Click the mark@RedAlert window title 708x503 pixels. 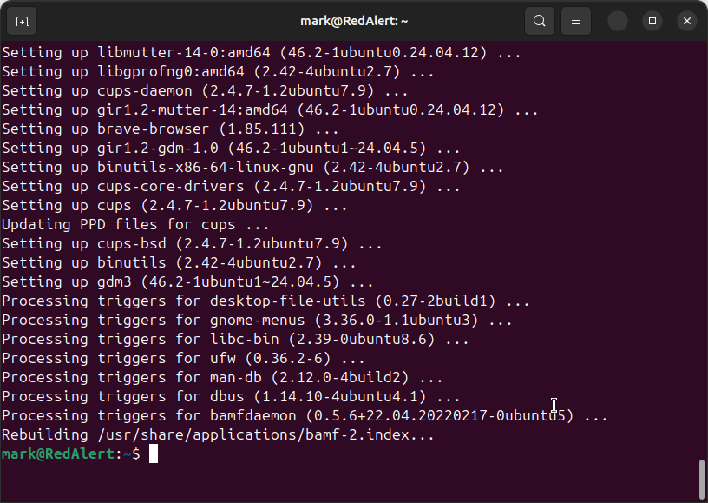[x=355, y=20]
